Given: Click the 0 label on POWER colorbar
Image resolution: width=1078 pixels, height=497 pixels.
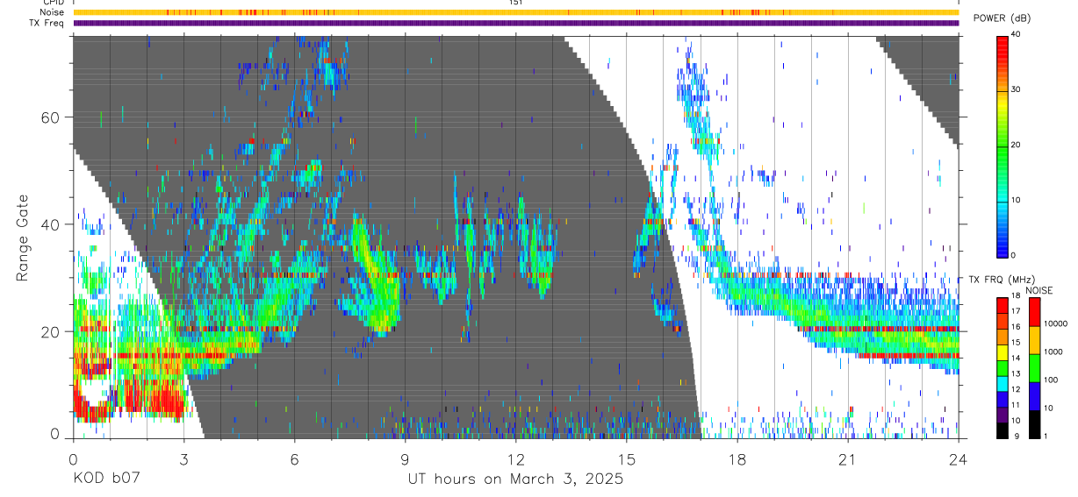Looking at the screenshot, I should (x=1014, y=255).
